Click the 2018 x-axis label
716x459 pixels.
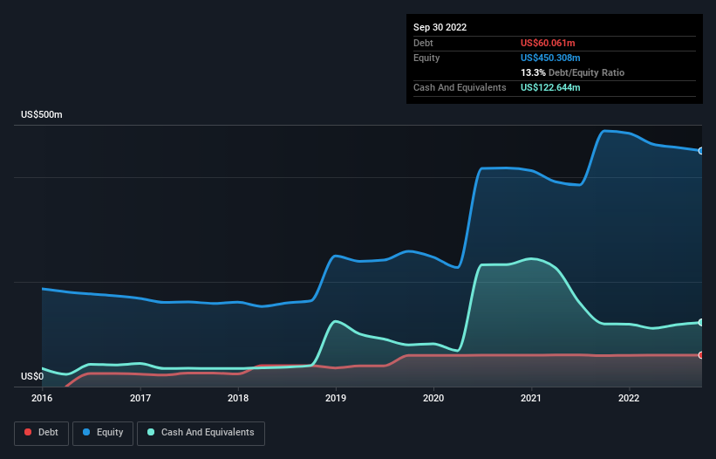tap(238, 398)
